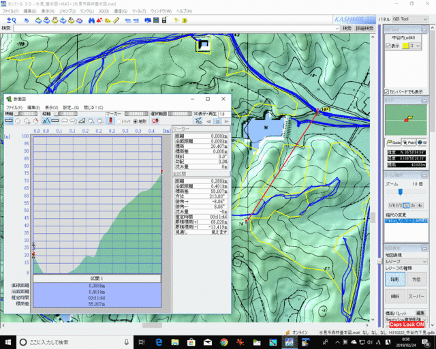The height and width of the screenshot is (349, 436).
Task: Click the pink eraser map icon in toolbar
Action: click(80, 20)
